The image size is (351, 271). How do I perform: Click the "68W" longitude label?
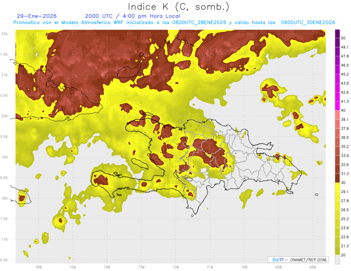313,267
